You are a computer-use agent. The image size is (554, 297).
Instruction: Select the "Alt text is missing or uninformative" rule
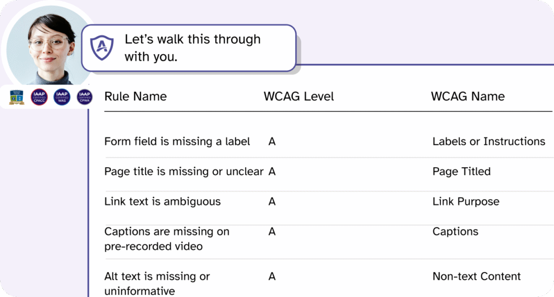pyautogui.click(x=157, y=283)
